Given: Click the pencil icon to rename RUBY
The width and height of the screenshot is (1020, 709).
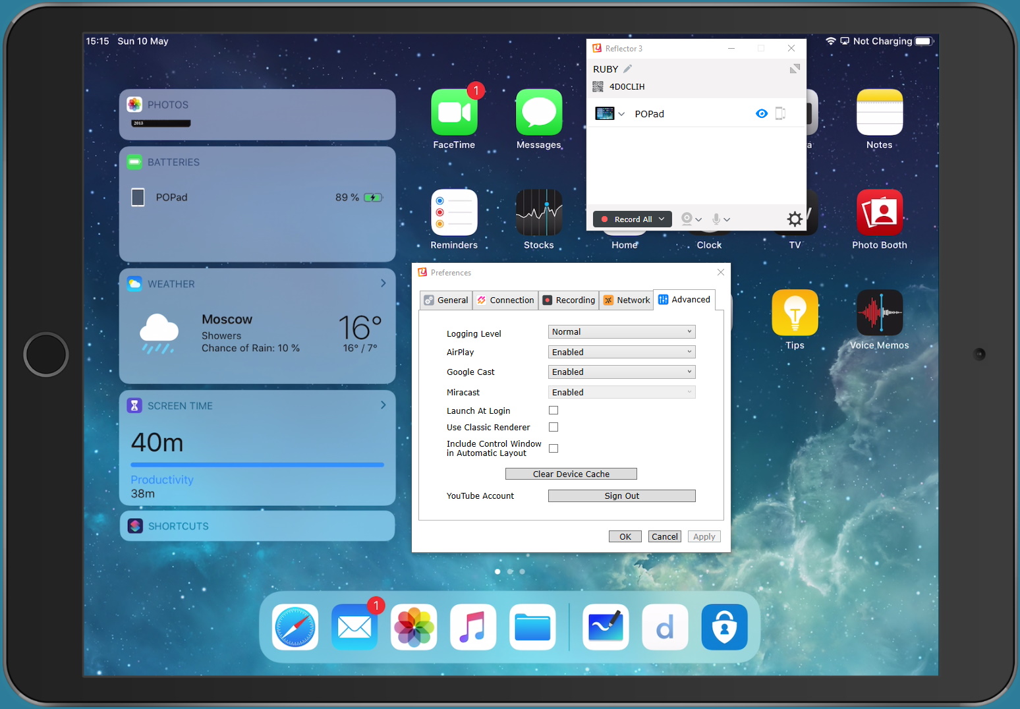Looking at the screenshot, I should click(x=628, y=69).
